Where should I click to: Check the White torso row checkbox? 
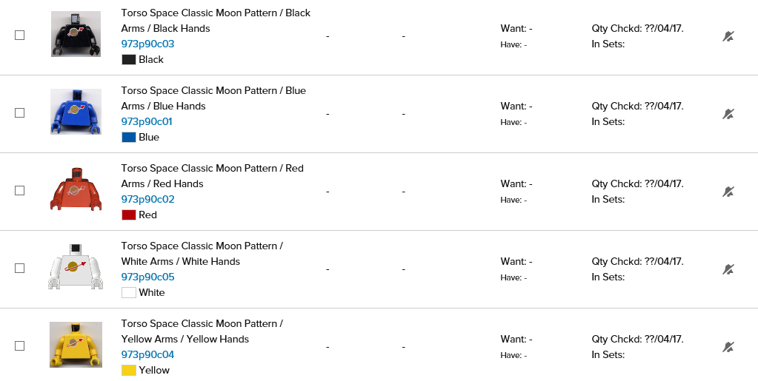pyautogui.click(x=20, y=268)
